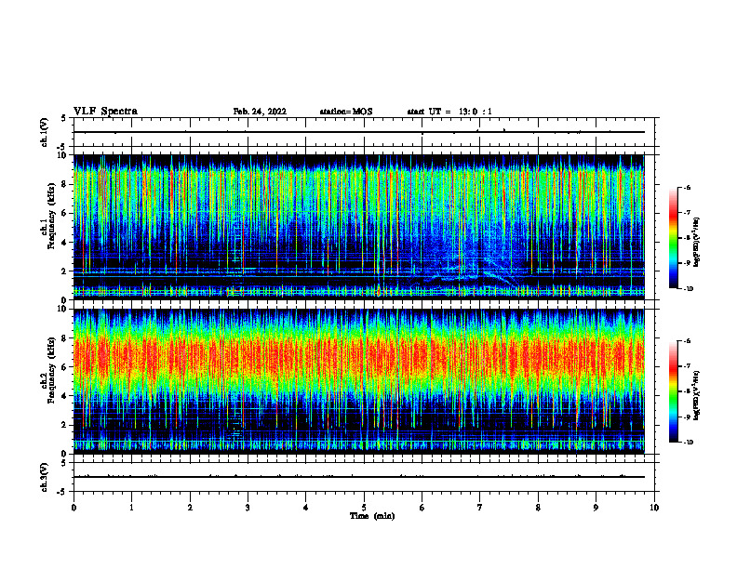The width and height of the screenshot is (737, 569).
Task: Click the log(PSD) label beside ch.1 colorbar
Action: (697, 243)
